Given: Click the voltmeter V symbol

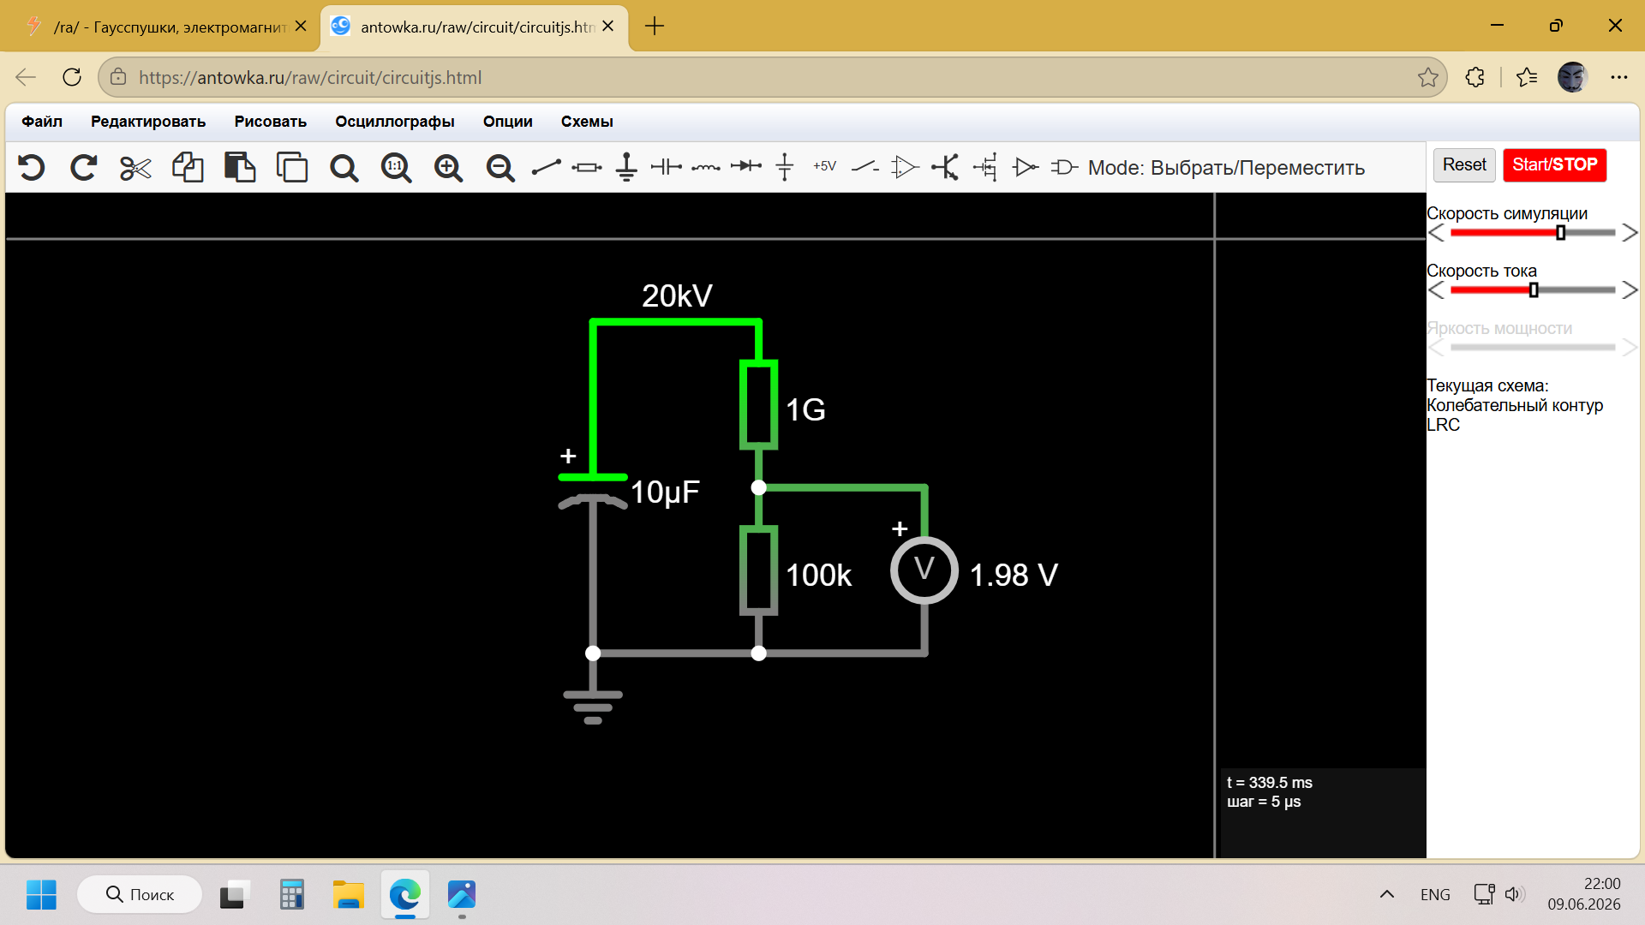Looking at the screenshot, I should point(924,570).
